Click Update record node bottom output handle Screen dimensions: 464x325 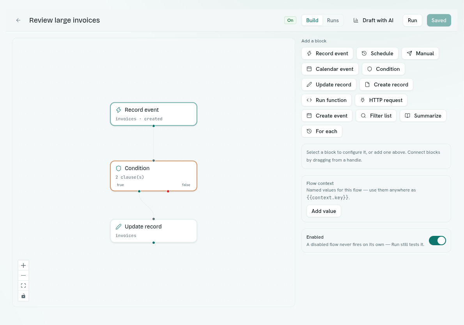154,242
